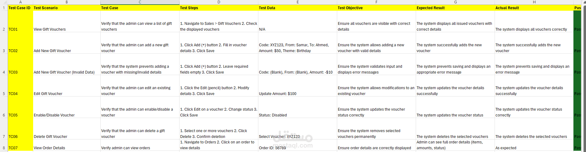Viewport: 586px width, 152px height.
Task: Select the TC07 test case ID cell
Action: click(x=20, y=148)
